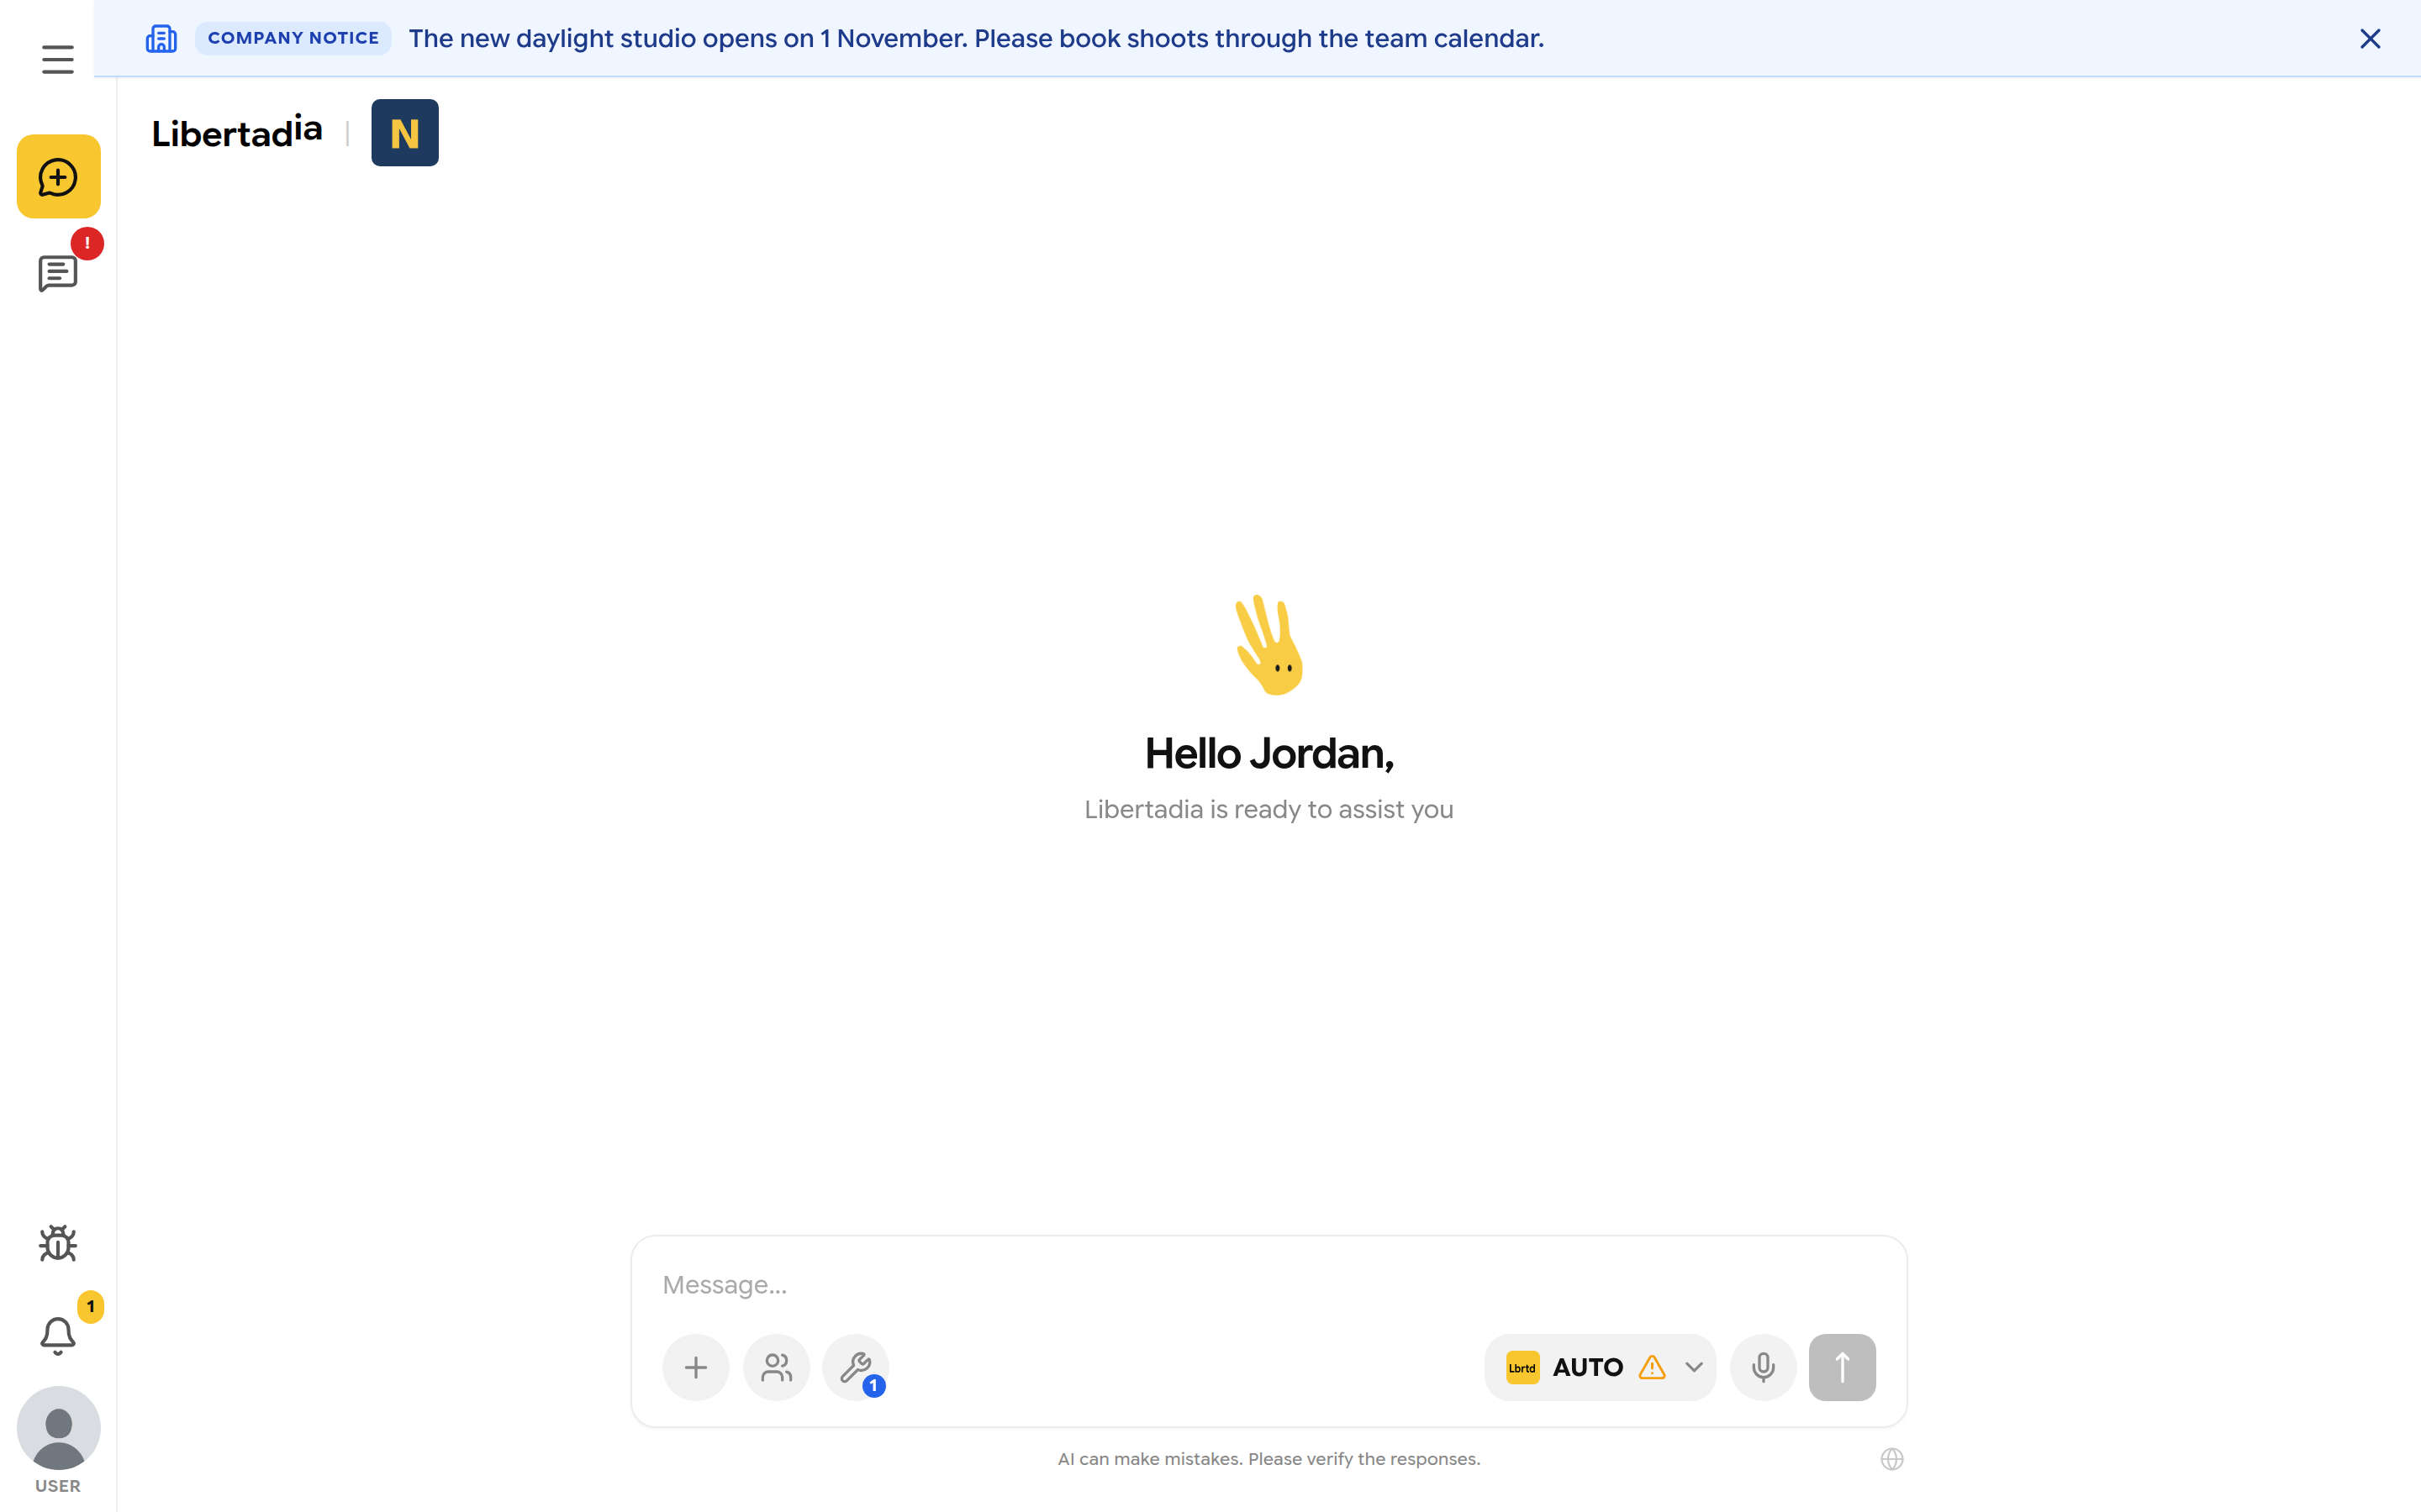Click the plus attachment button
The height and width of the screenshot is (1512, 2421).
(x=695, y=1367)
